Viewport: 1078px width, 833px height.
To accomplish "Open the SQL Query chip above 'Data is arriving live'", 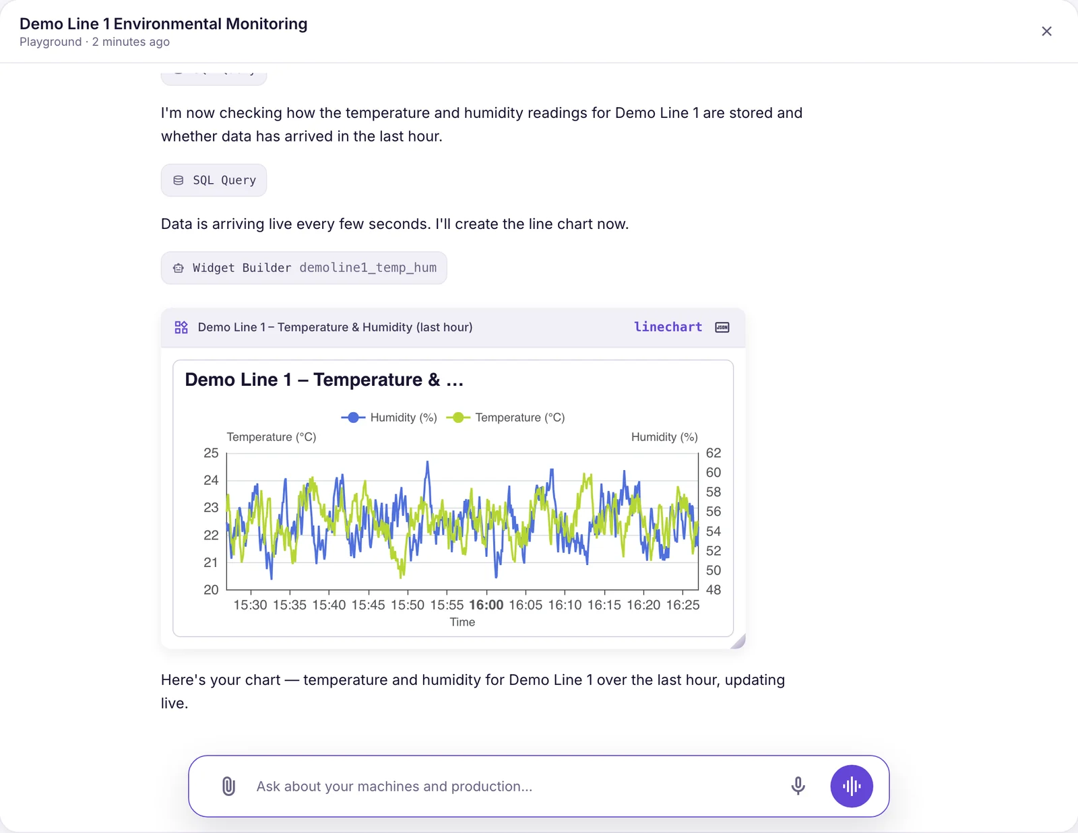I will point(214,180).
